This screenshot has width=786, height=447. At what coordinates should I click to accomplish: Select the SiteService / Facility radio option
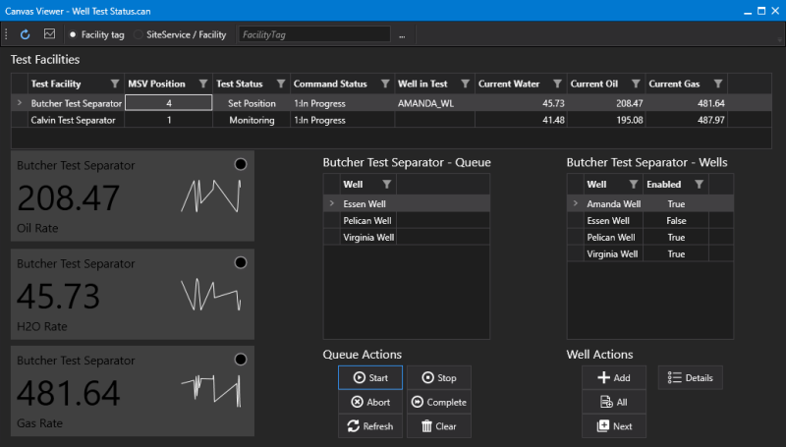click(138, 34)
